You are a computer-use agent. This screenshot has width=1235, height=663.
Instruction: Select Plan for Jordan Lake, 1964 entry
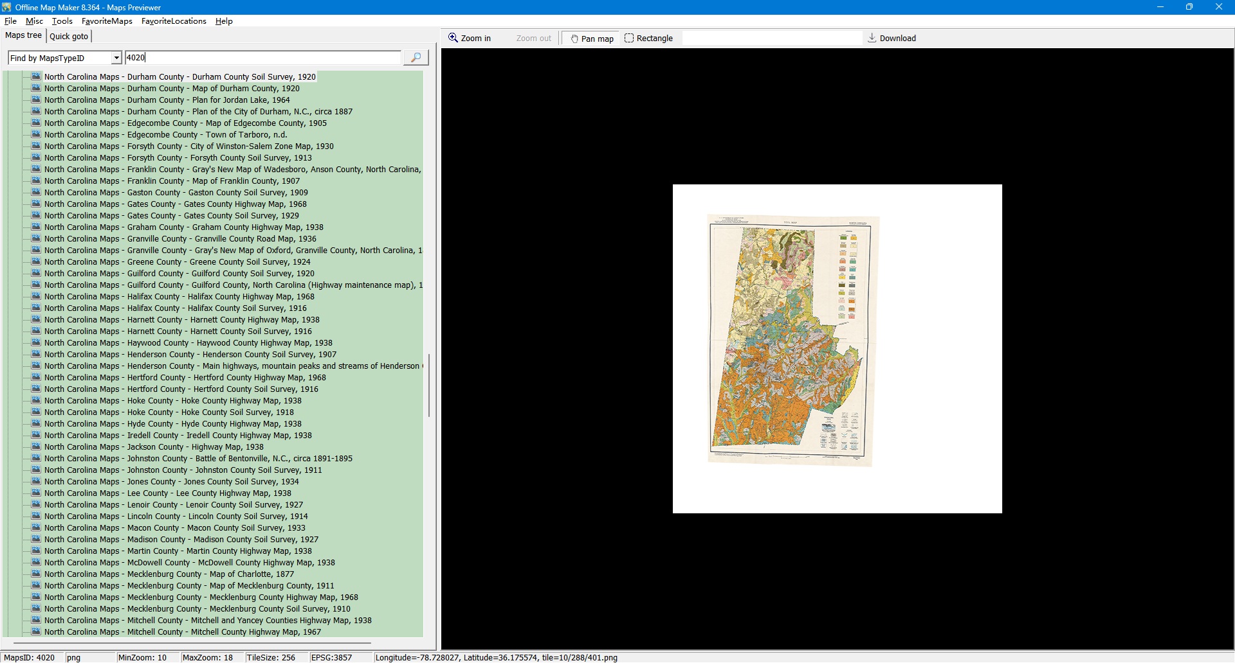tap(167, 100)
